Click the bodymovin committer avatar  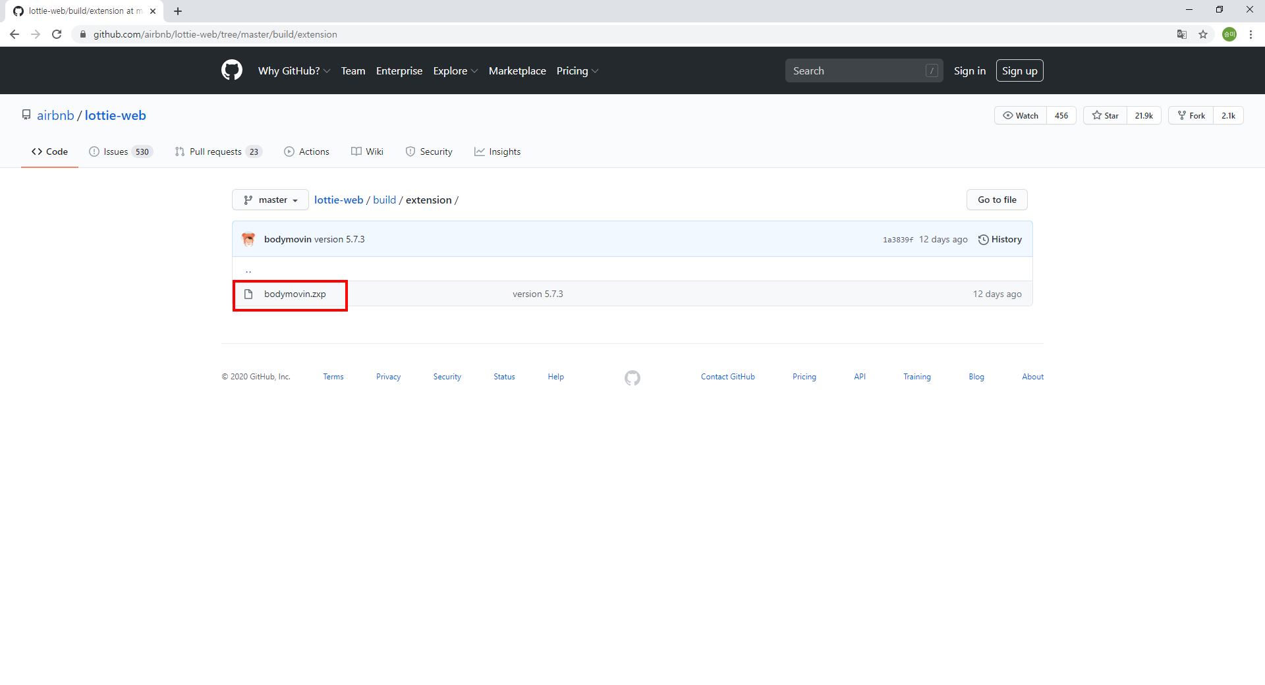[x=248, y=239]
